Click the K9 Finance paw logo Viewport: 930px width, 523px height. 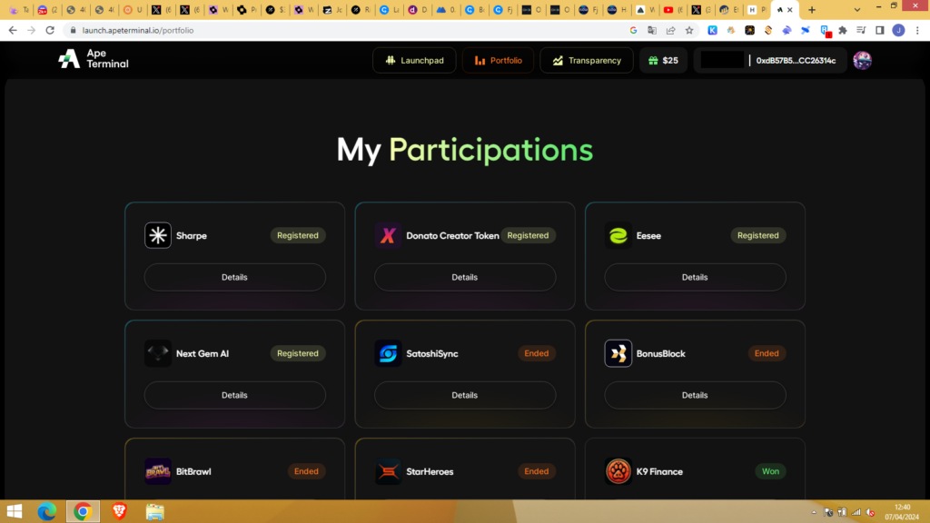point(618,471)
